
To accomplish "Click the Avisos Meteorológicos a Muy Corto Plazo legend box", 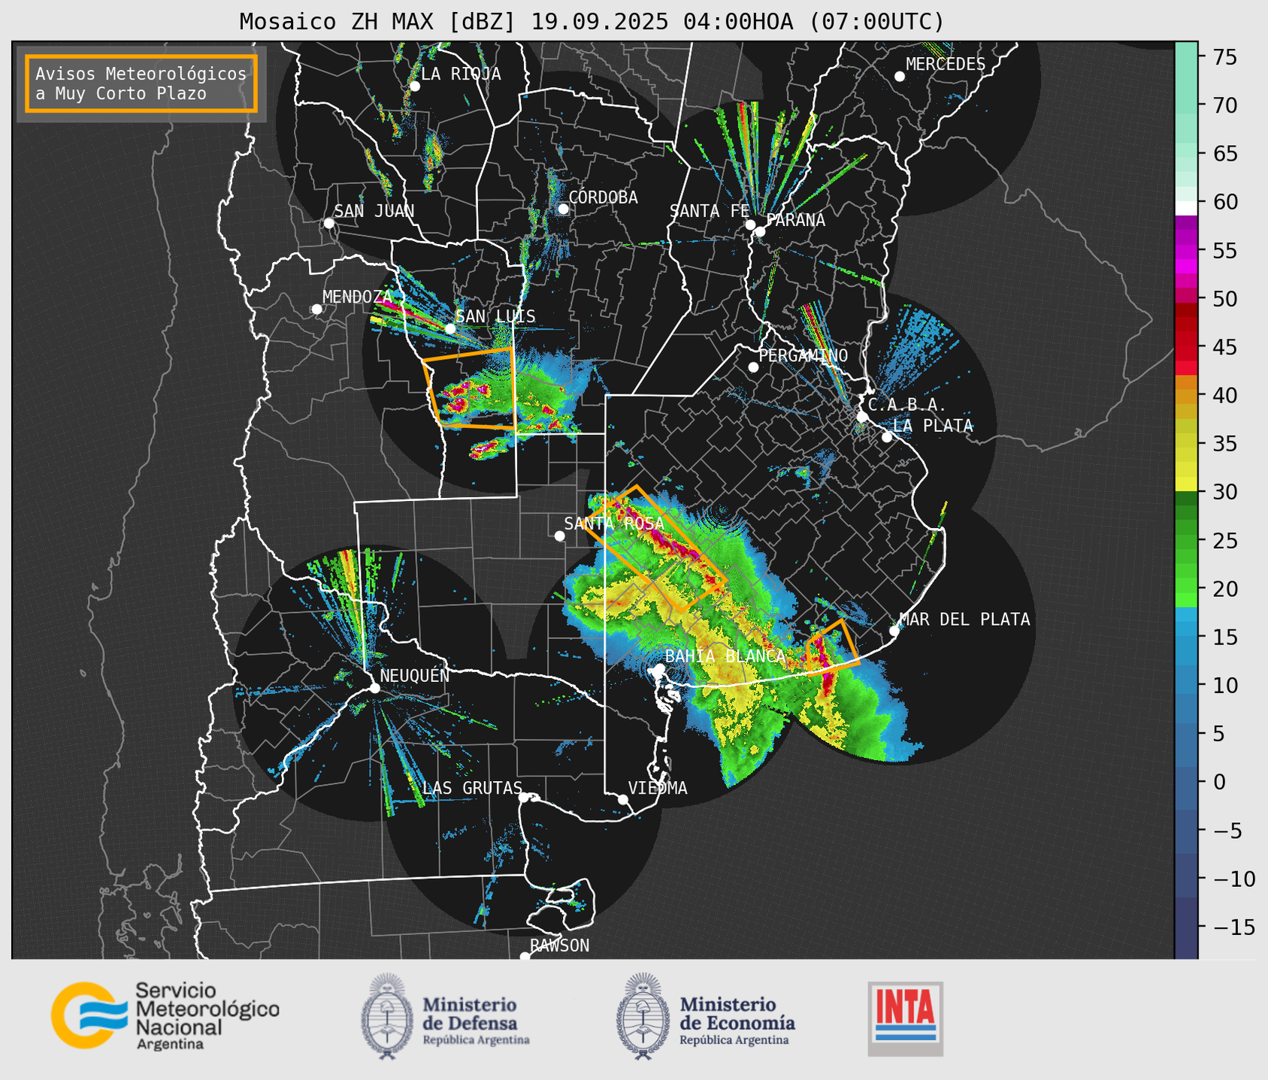I will point(141,83).
